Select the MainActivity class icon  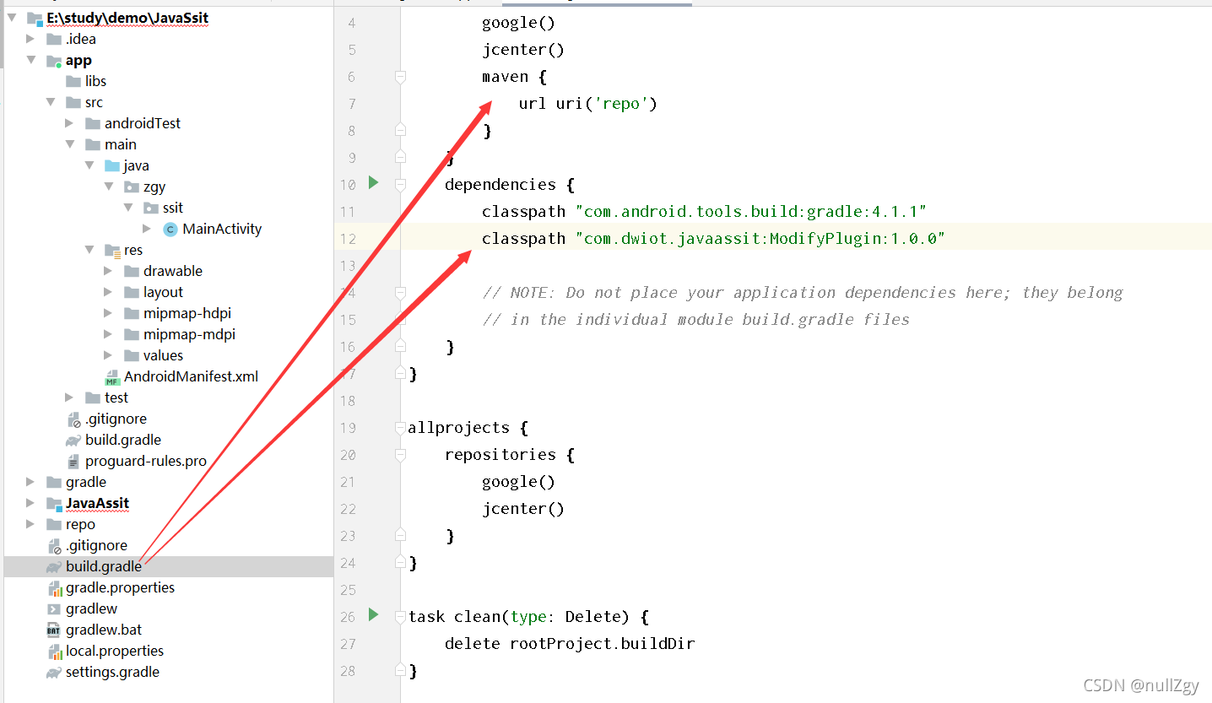tap(170, 229)
